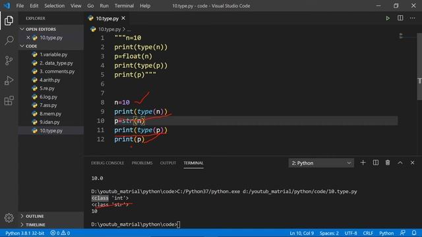Click the terminal prompt input line
The width and height of the screenshot is (422, 237).
[136, 224]
